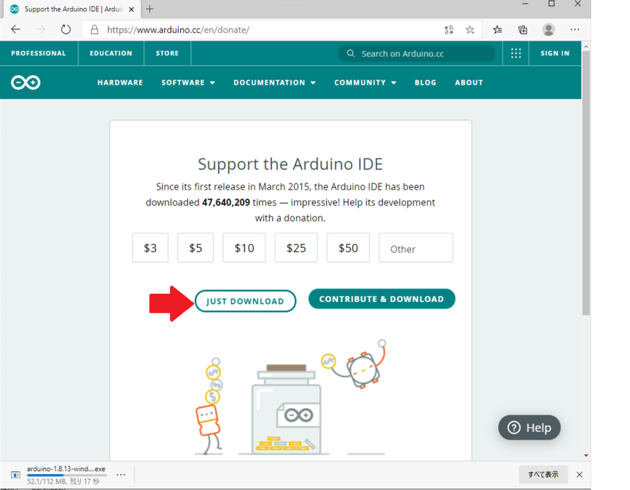The height and width of the screenshot is (490, 630).
Task: Select the $10 donation amount
Action: 244,247
